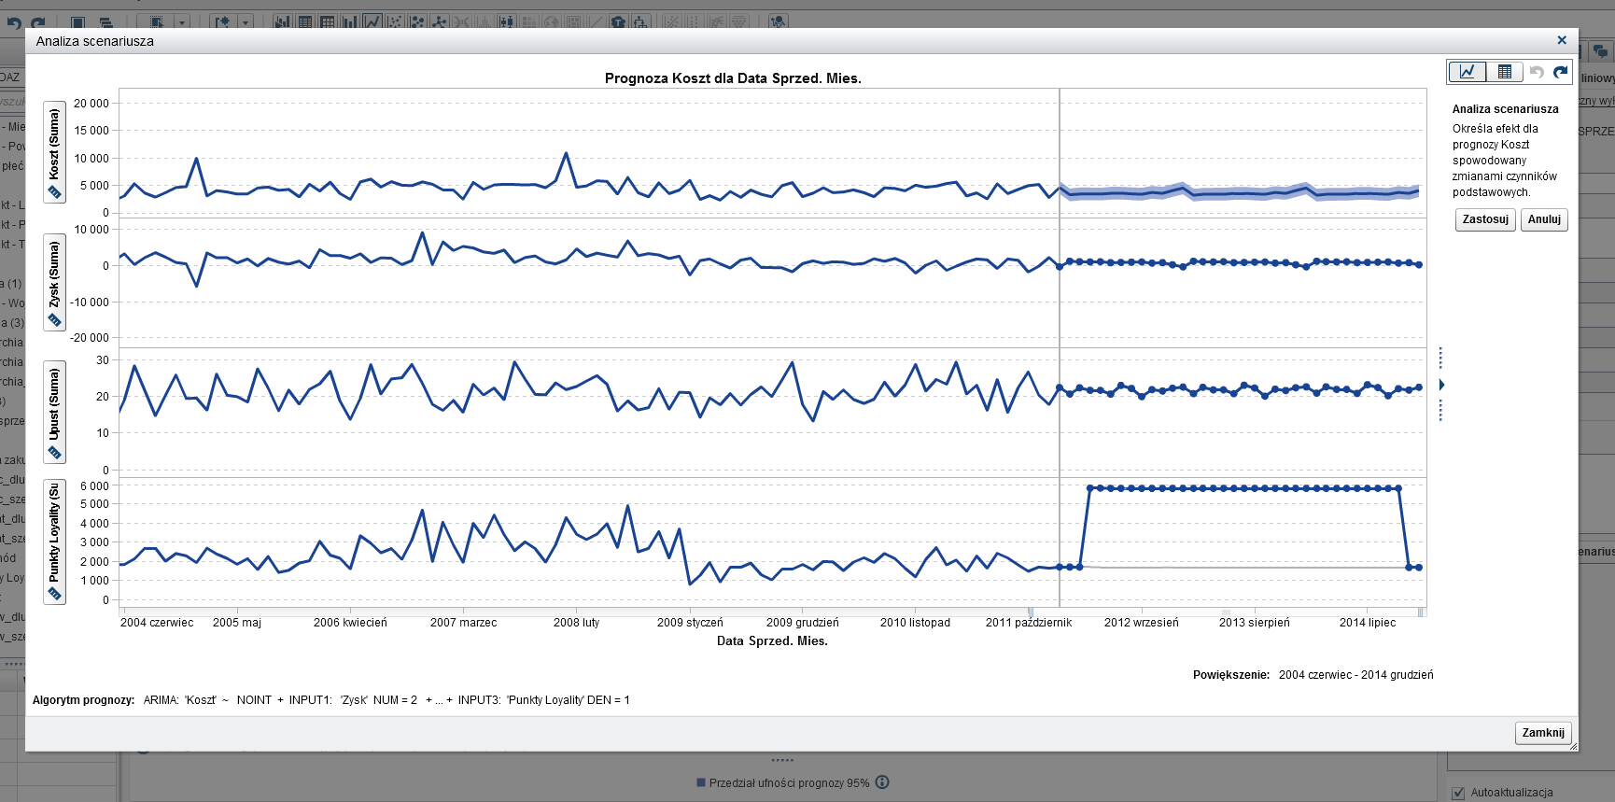Click info icon beside confidence interval legend
Image resolution: width=1615 pixels, height=802 pixels.
coord(882,782)
